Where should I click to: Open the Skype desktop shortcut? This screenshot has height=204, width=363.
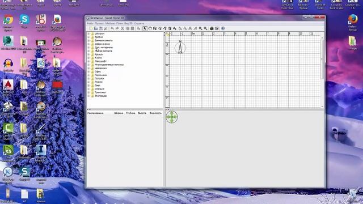pos(24,22)
